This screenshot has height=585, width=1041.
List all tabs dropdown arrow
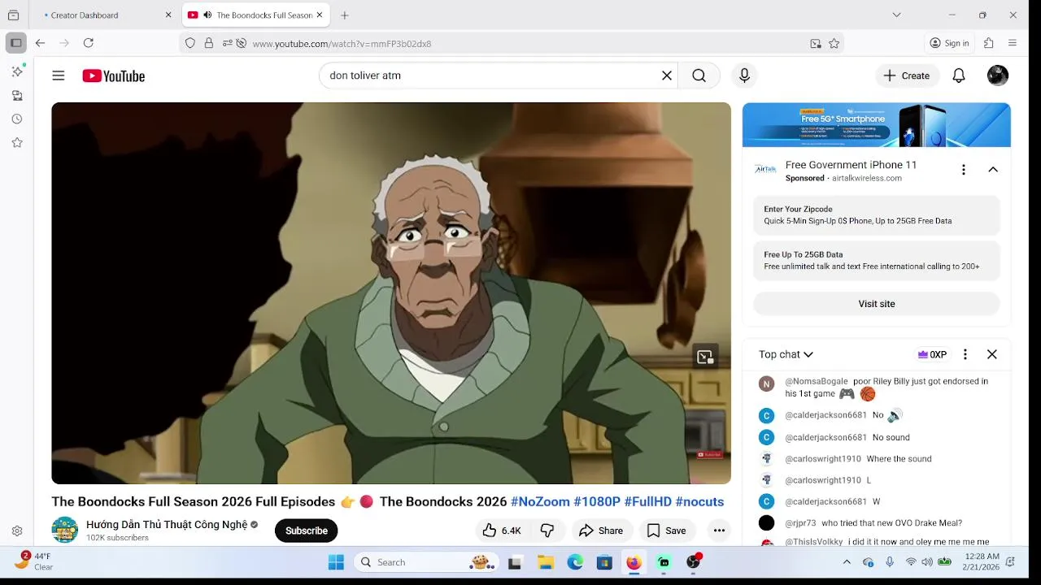pyautogui.click(x=896, y=15)
